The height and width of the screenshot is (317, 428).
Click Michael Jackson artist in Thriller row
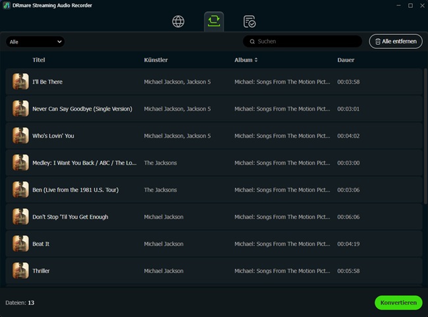tap(163, 271)
